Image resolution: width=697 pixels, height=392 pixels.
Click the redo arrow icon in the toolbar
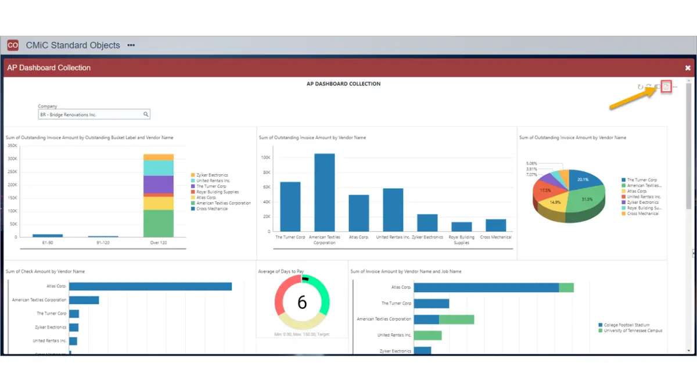tap(648, 86)
